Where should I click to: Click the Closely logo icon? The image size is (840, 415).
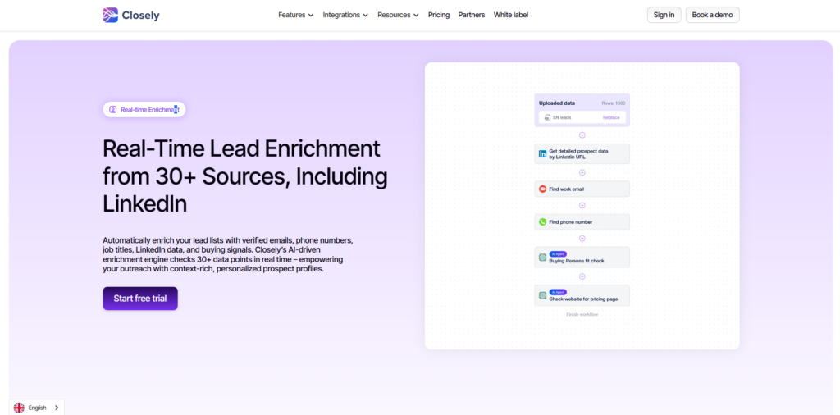coord(110,15)
